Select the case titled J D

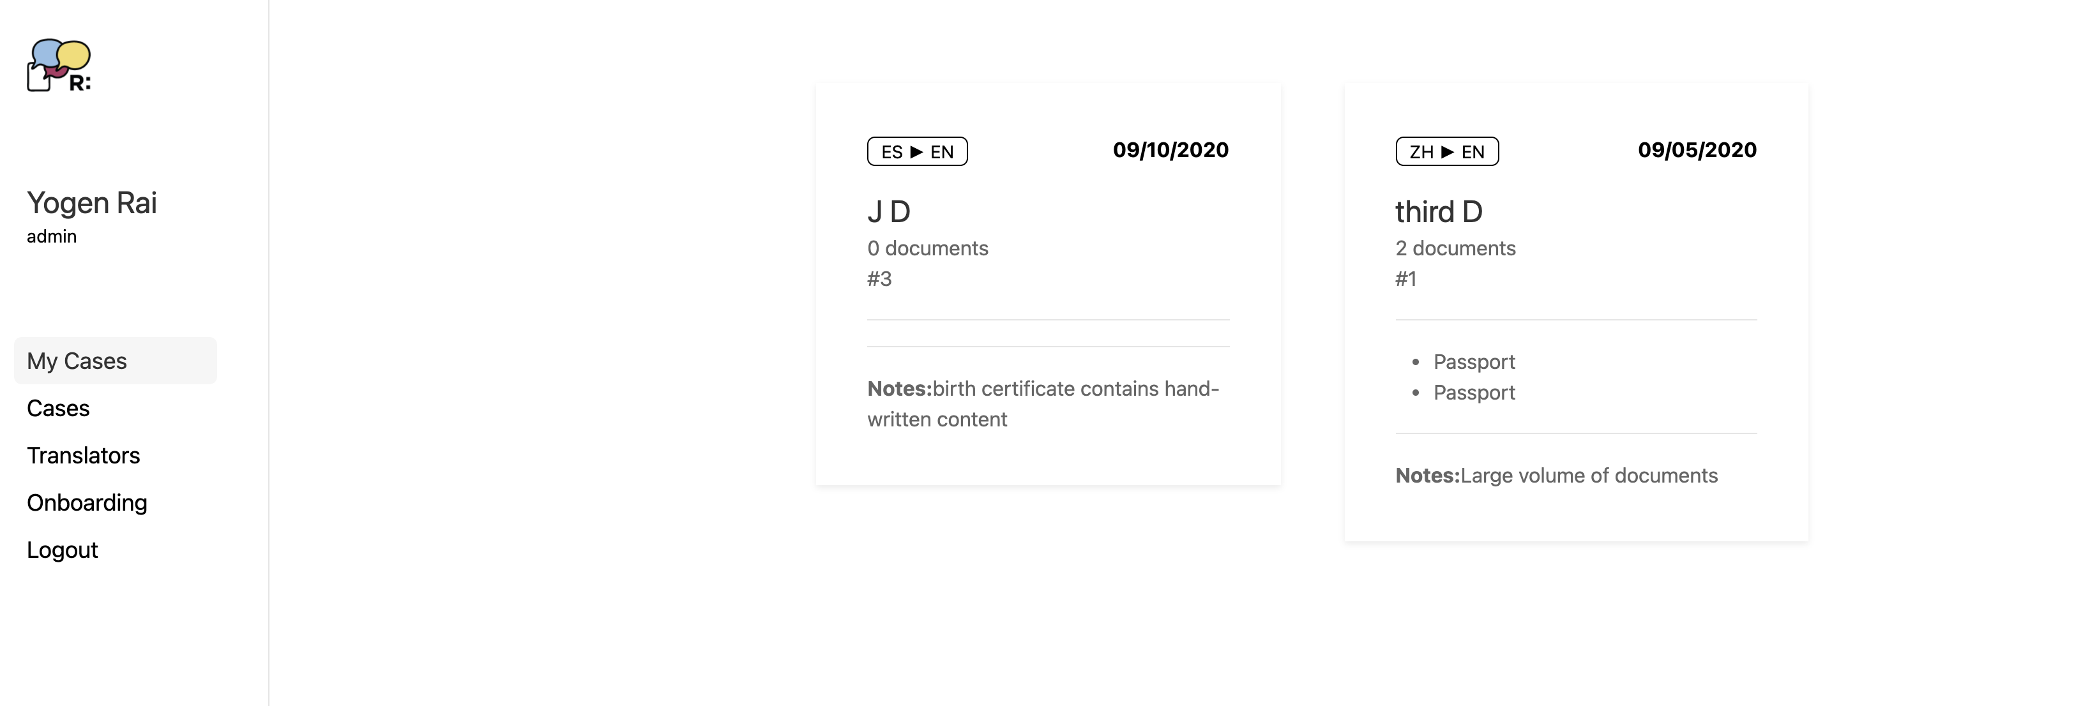pos(889,211)
